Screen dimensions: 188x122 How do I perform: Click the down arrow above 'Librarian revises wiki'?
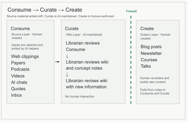tap(67, 74)
